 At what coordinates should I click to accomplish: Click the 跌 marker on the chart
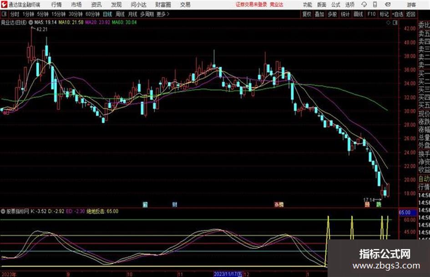[379, 204]
